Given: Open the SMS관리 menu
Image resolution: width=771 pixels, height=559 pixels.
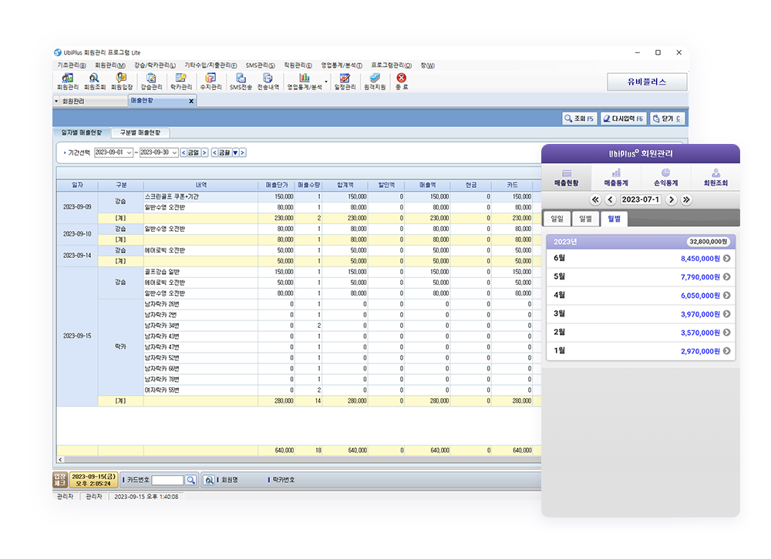Looking at the screenshot, I should pyautogui.click(x=260, y=65).
